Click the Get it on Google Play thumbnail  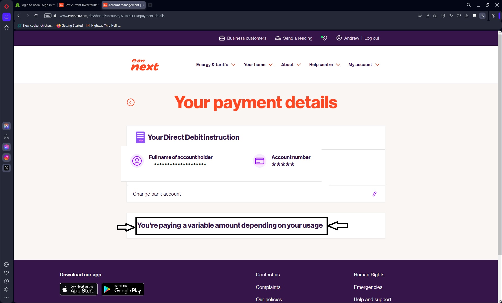point(122,289)
